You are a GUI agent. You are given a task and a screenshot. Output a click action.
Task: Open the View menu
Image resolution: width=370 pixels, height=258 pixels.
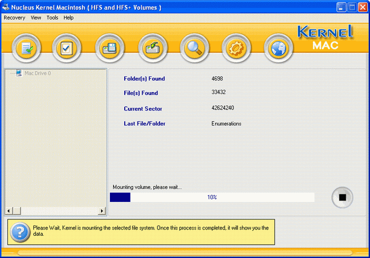(x=36, y=17)
